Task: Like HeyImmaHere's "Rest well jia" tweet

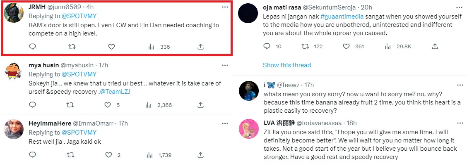Action: pos(109,155)
